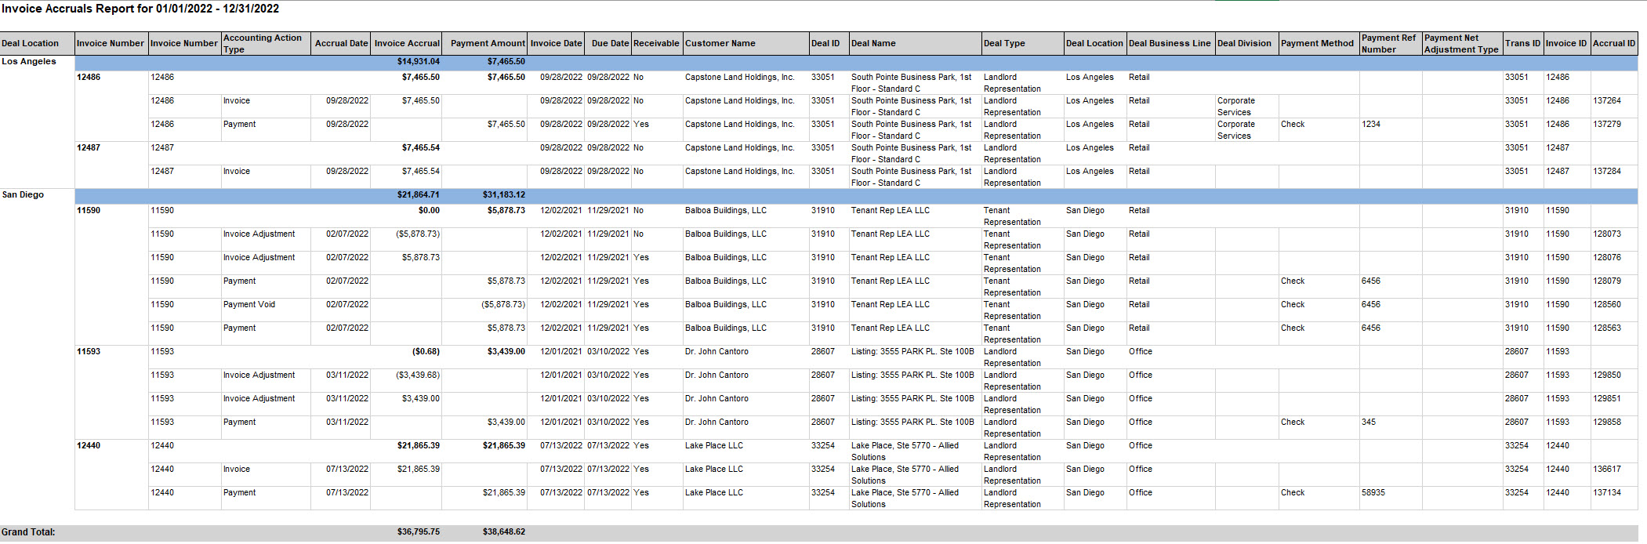Click the Los Angeles group row label
The height and width of the screenshot is (544, 1647).
click(29, 61)
